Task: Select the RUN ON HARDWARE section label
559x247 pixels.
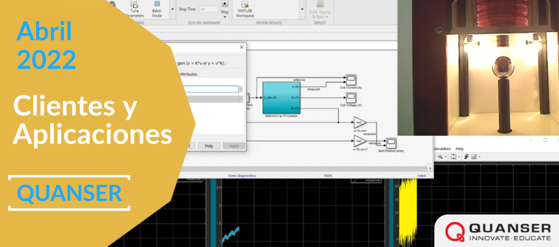Action: (204, 23)
